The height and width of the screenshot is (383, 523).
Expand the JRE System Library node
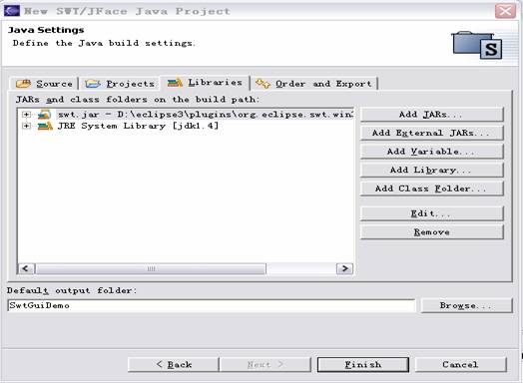point(26,126)
